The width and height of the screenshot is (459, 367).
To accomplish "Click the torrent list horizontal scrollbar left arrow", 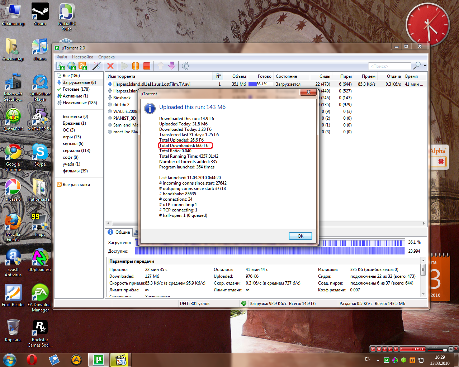I will tap(109, 223).
